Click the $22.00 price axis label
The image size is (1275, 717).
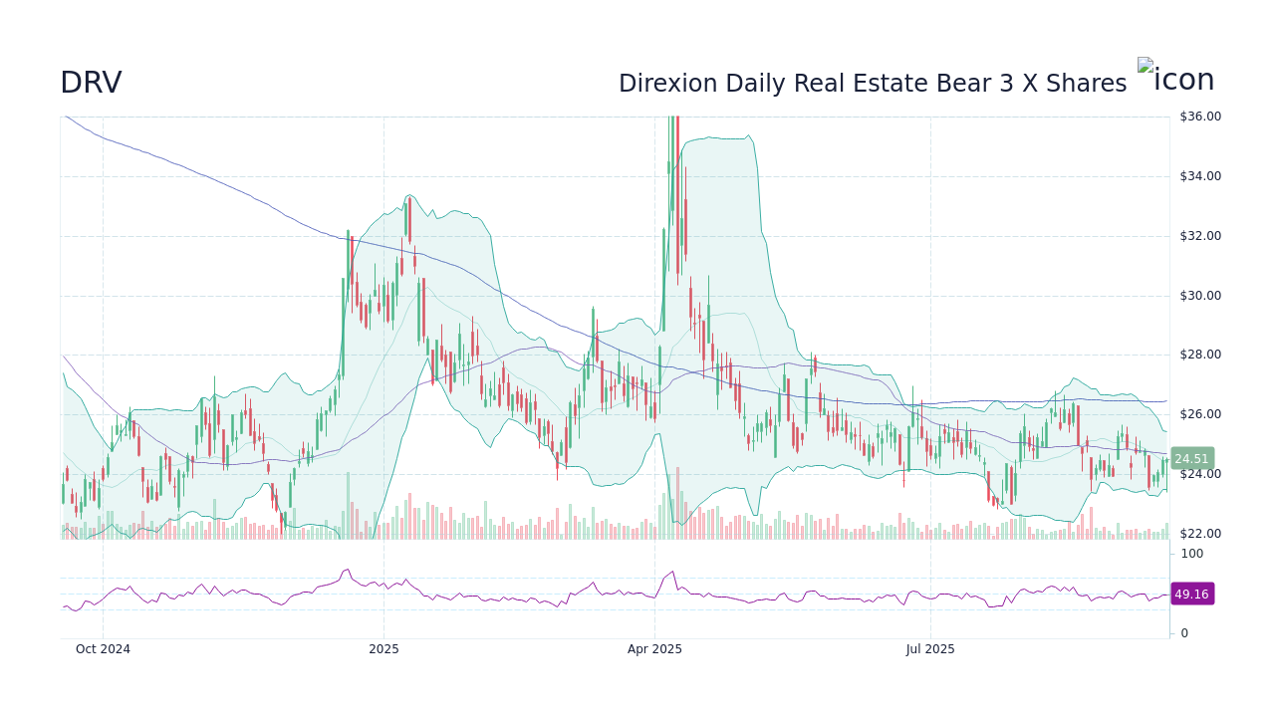tap(1200, 534)
